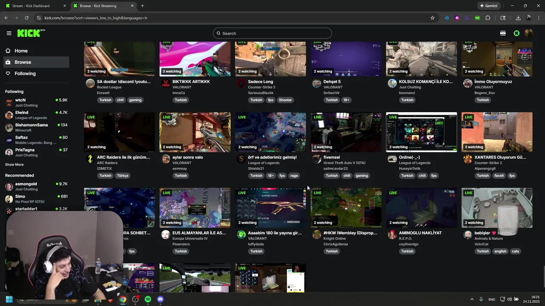Click the blue sound-wave extension icon

pyautogui.click(x=447, y=18)
